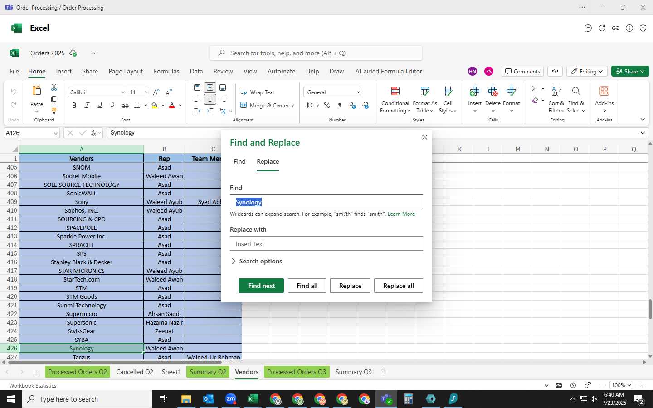Apply strikethrough to text
The image size is (653, 408).
125,105
